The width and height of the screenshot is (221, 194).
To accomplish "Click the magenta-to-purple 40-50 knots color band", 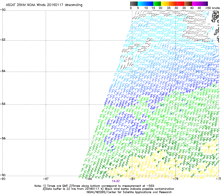I will tap(200, 4).
